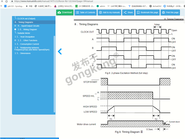
Task: Open CLOCK out (Output) section
Action: [28, 18]
